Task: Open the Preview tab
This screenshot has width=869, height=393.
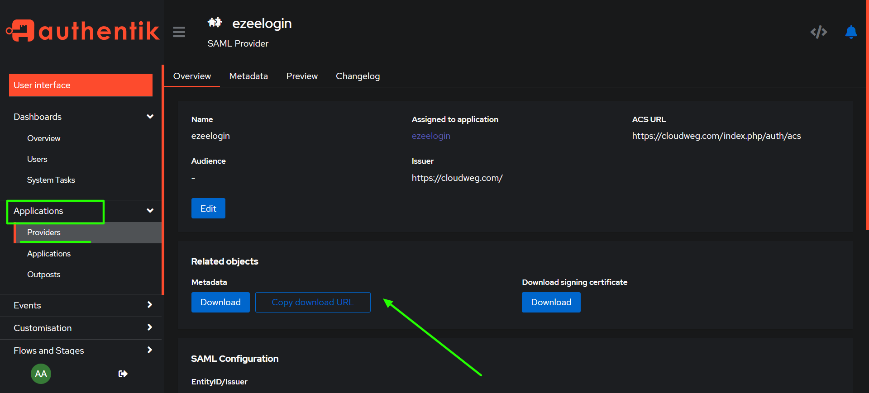Action: pyautogui.click(x=302, y=76)
